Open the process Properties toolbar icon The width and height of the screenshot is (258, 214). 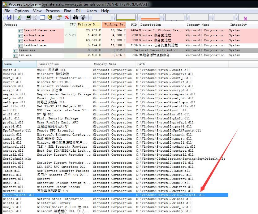coord(59,17)
